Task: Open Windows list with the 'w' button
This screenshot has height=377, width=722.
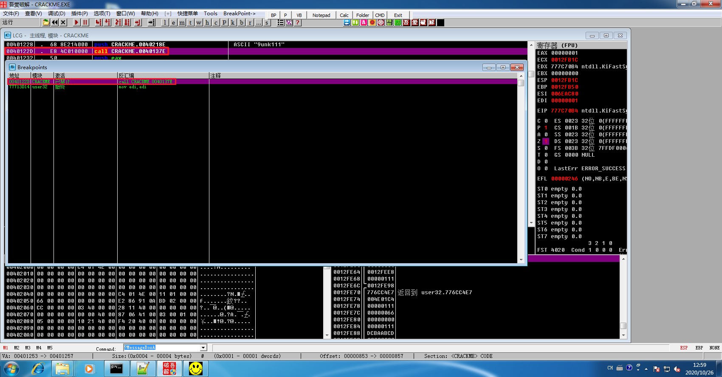Action: [x=199, y=23]
